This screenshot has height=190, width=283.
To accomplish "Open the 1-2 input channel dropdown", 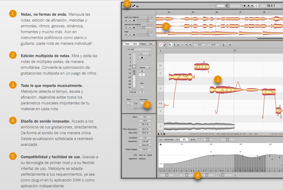I will click(x=145, y=54).
